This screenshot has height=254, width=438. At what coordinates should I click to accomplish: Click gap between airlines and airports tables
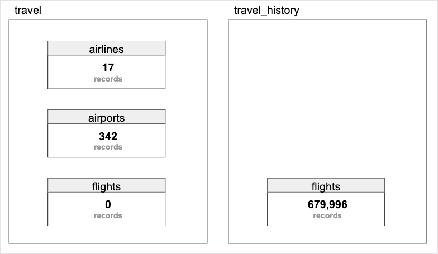106,99
